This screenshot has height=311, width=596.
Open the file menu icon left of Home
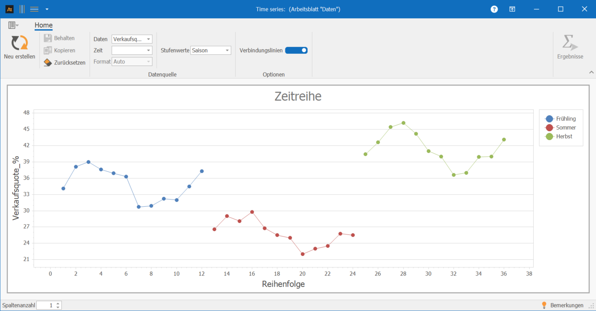click(x=13, y=25)
